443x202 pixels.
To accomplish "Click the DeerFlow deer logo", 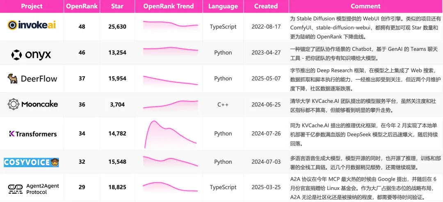I will coord(12,78).
